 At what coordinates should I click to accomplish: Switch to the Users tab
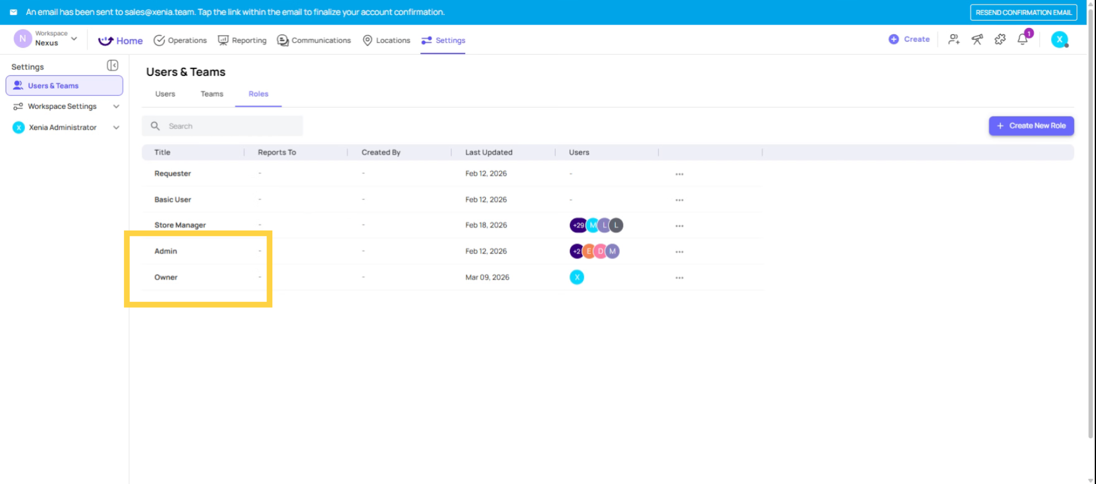click(165, 94)
